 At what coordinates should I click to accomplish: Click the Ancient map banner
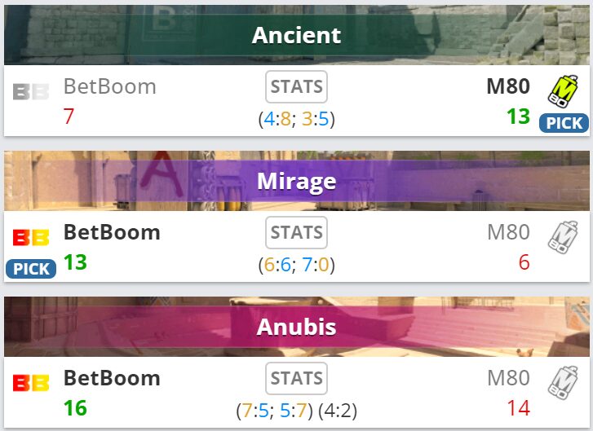[296, 35]
